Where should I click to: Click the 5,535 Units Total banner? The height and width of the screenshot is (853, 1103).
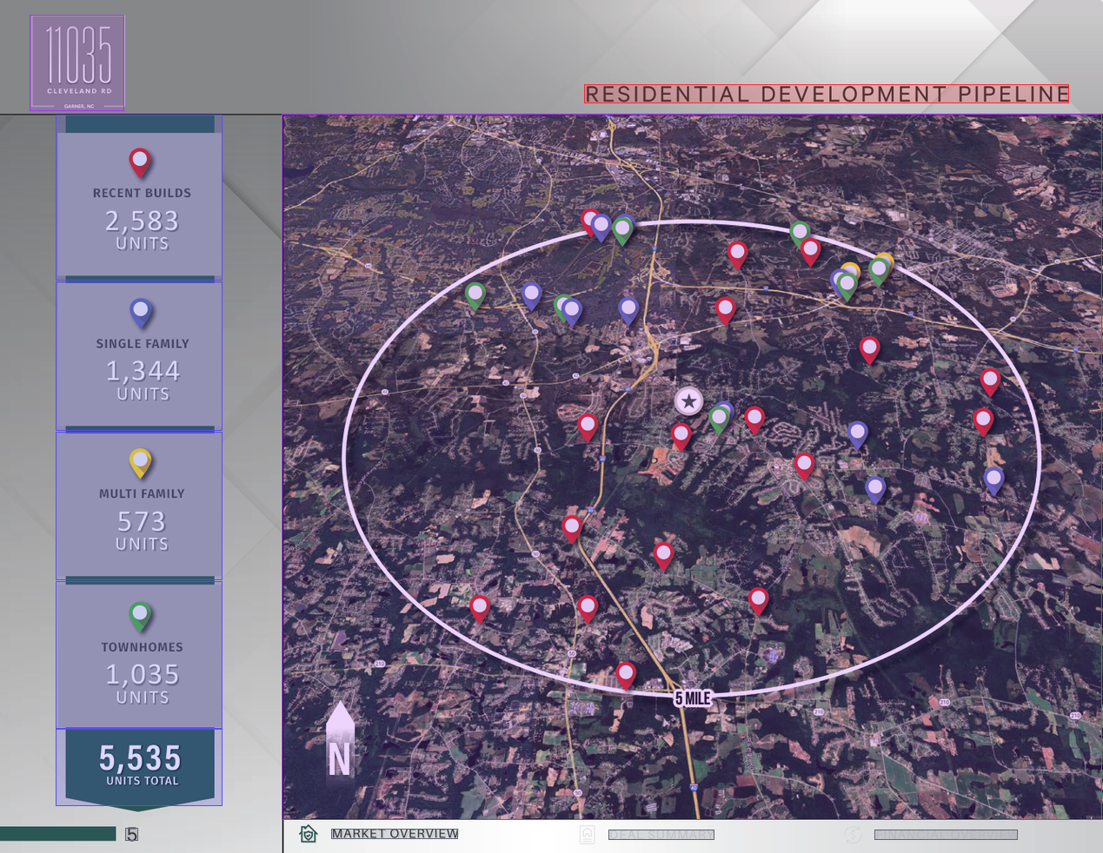tap(140, 765)
